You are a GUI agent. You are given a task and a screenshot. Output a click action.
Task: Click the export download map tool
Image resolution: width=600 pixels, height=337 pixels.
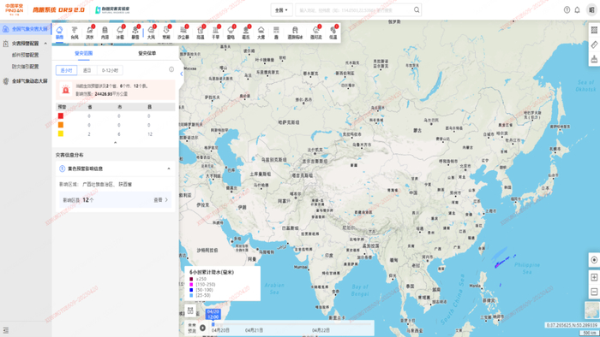594,59
